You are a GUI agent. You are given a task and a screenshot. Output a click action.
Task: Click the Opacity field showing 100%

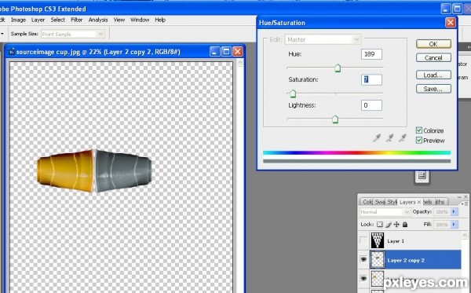pyautogui.click(x=442, y=212)
